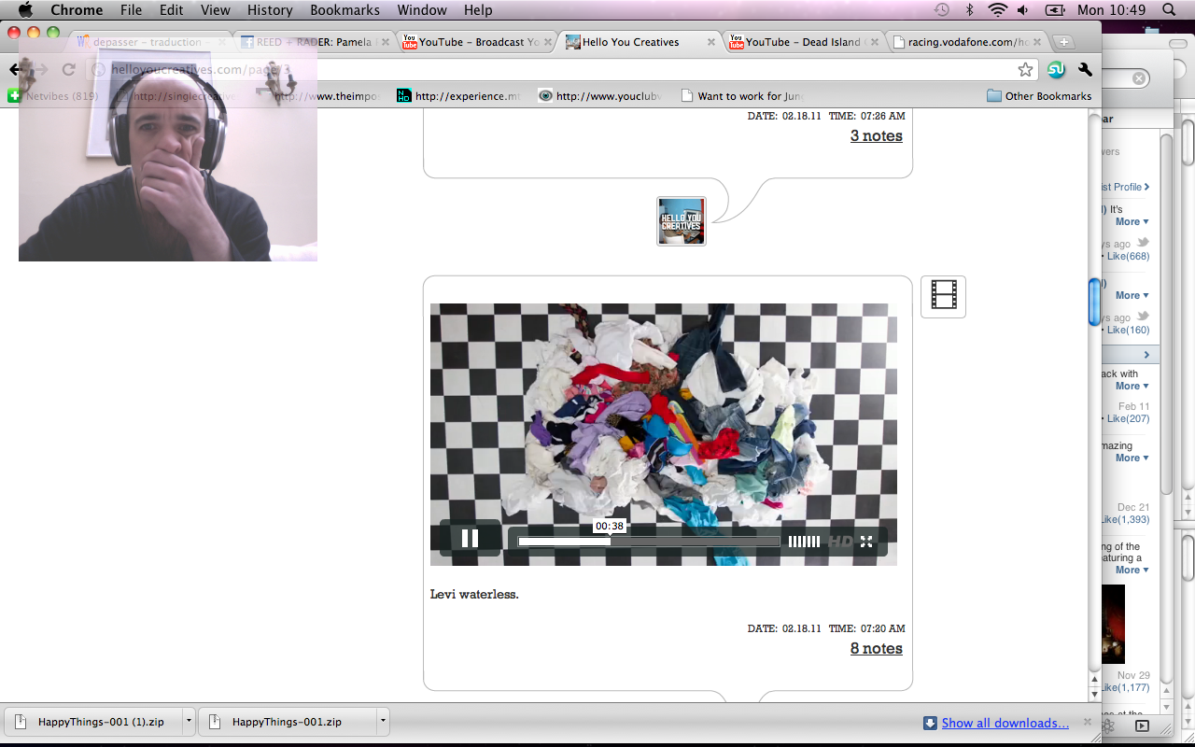
Task: Open the Hello You Creatives avatar
Action: 681,221
